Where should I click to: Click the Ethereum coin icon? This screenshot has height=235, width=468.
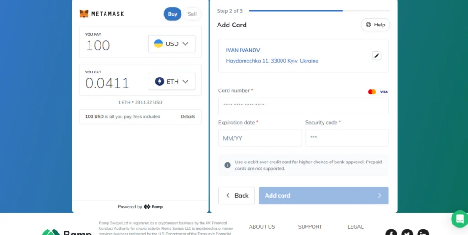tap(160, 81)
